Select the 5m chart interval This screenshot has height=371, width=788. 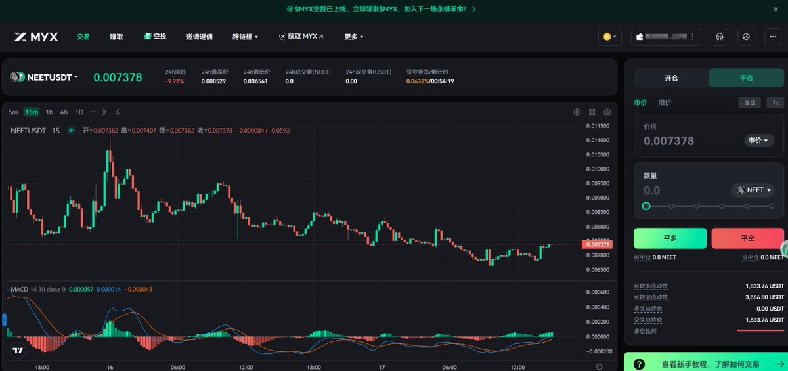tap(13, 112)
